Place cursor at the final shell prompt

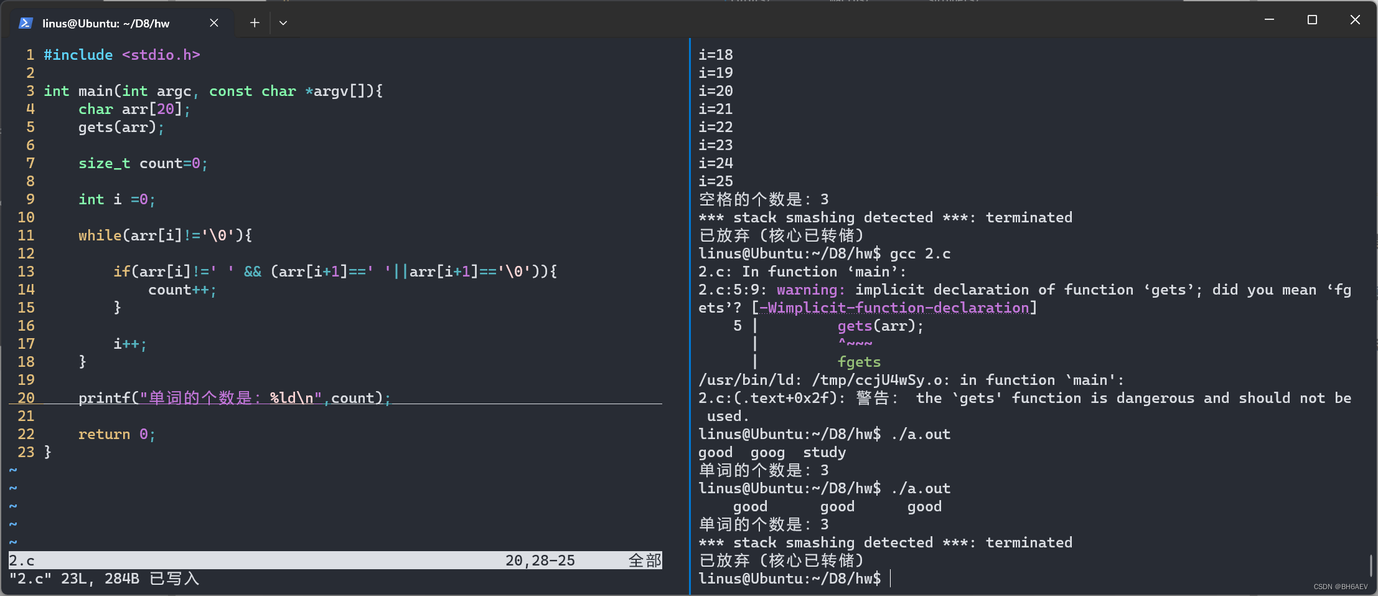tap(891, 579)
